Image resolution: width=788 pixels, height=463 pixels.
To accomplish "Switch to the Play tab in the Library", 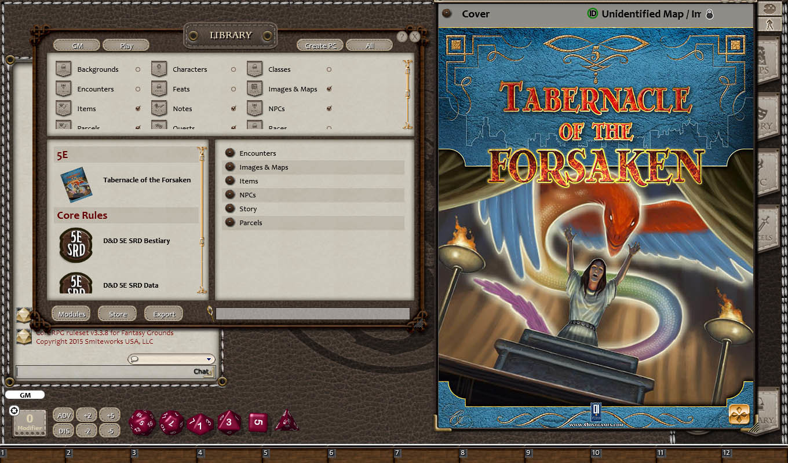I will [126, 45].
